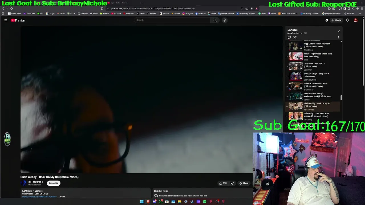Dislike the video with thumbs-down icon
The image size is (365, 205).
232,183
